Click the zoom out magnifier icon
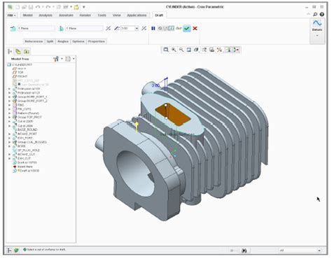This screenshot has height=259, width=332. (x=181, y=50)
